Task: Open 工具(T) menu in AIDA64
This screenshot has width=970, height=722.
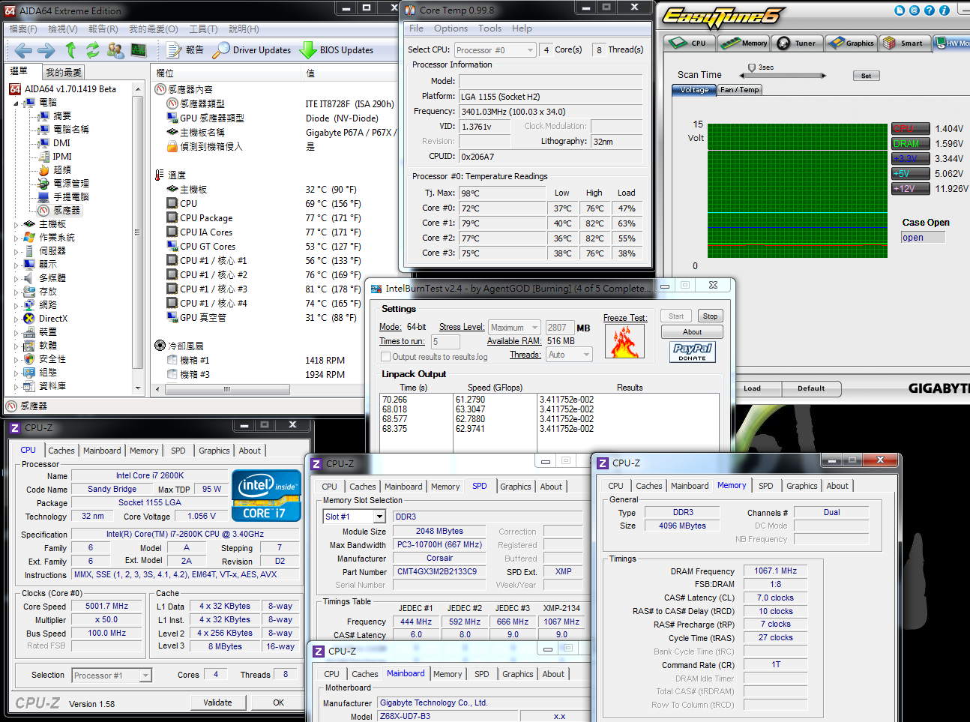Action: coord(203,29)
